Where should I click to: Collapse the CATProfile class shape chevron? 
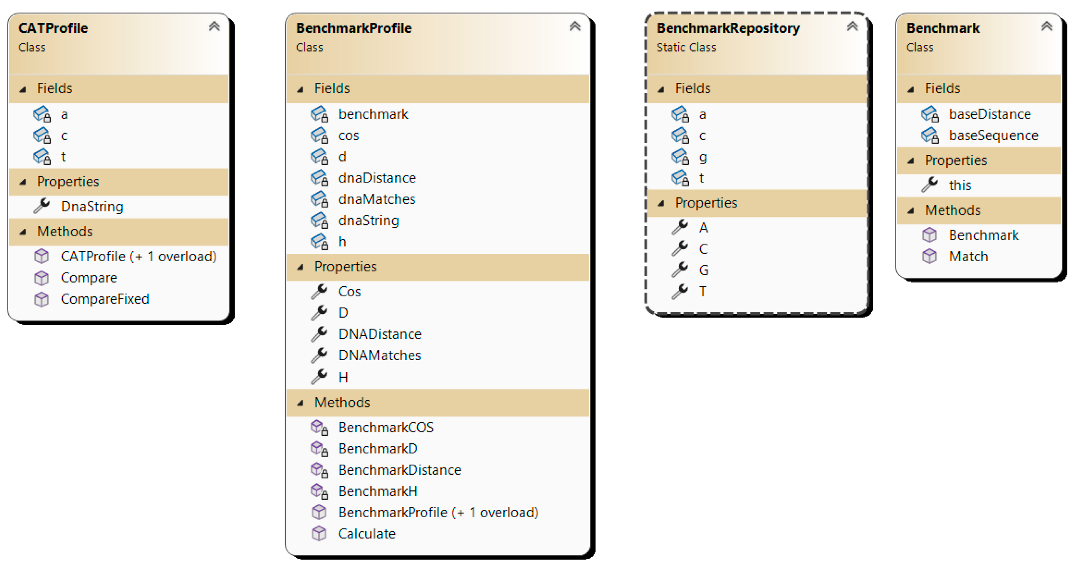pos(214,27)
